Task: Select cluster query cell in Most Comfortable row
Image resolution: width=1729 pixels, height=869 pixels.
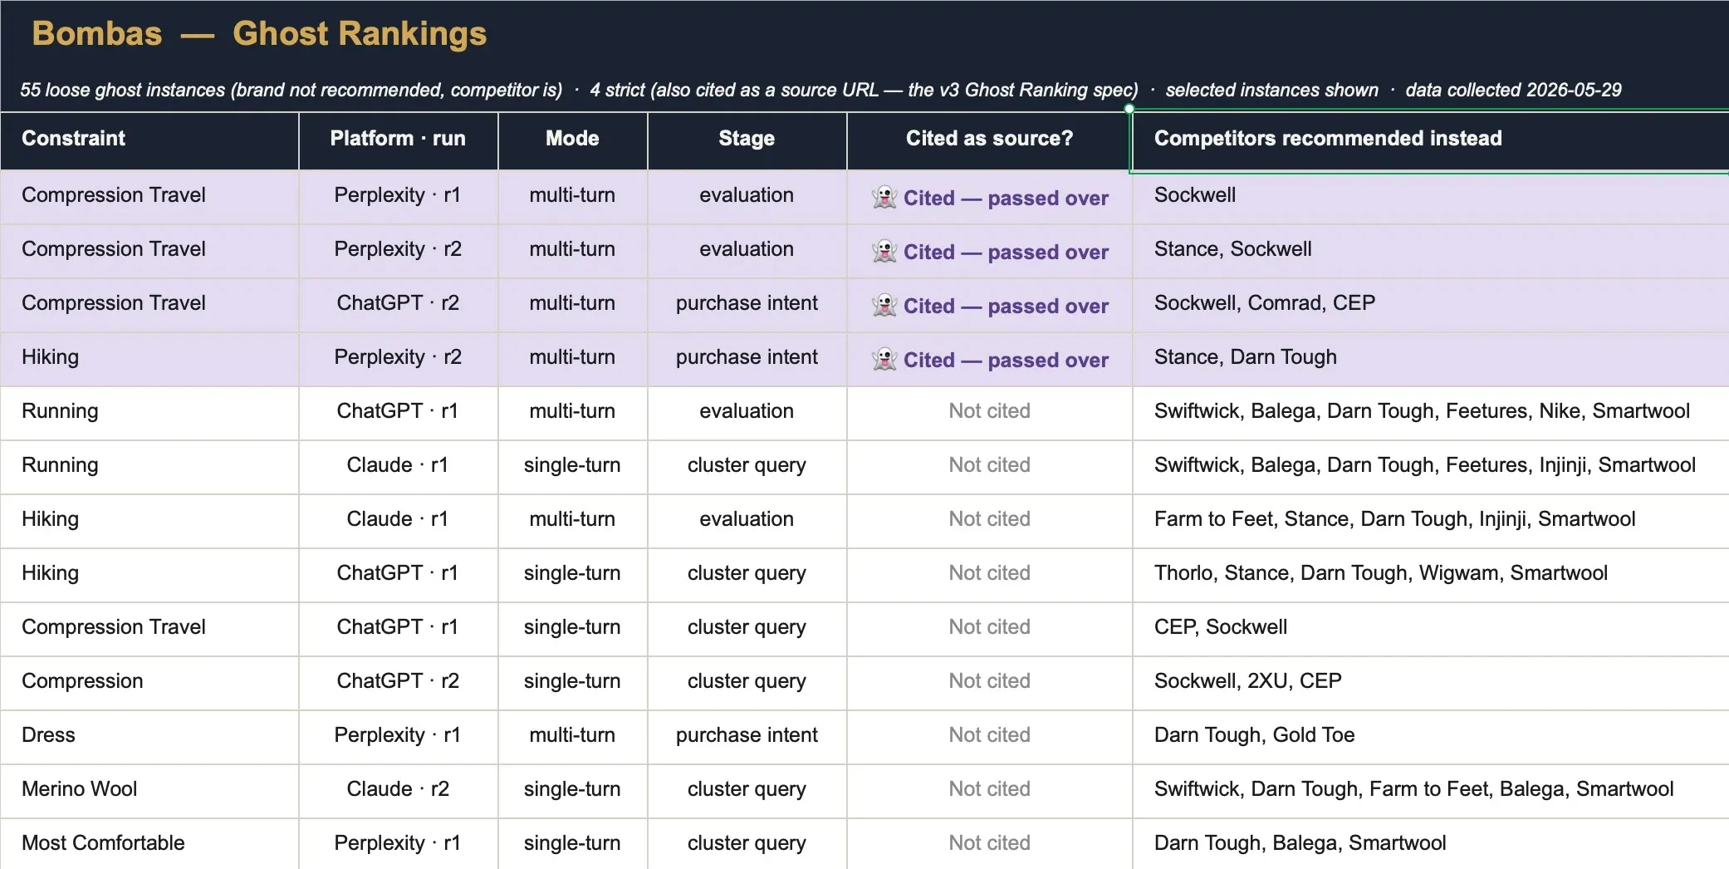Action: (747, 844)
